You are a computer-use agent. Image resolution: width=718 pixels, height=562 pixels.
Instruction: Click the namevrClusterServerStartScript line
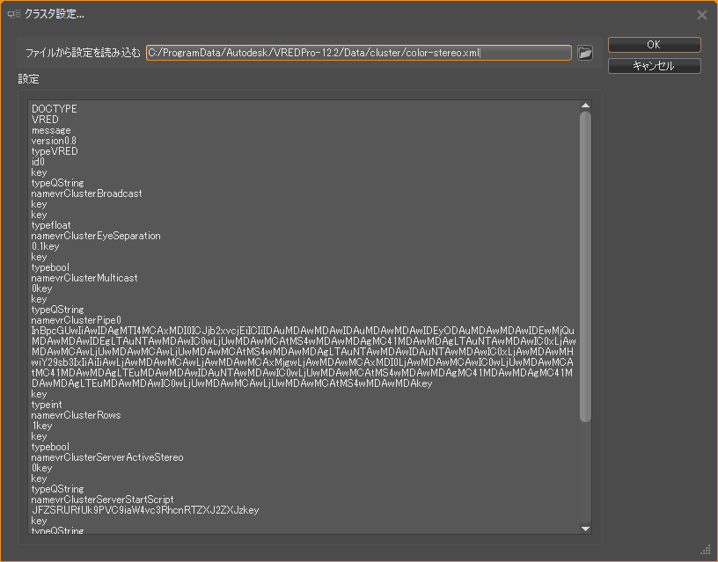pos(103,500)
